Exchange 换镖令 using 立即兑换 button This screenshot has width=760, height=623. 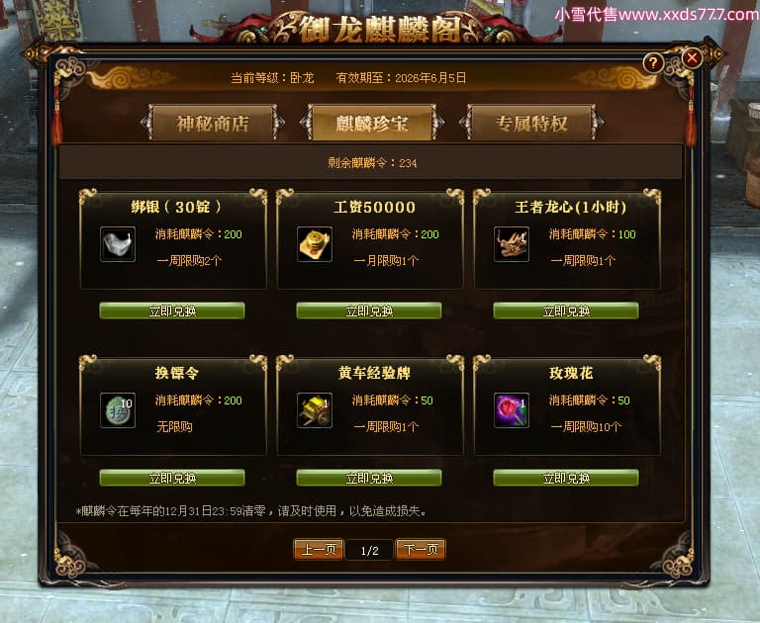pos(172,478)
